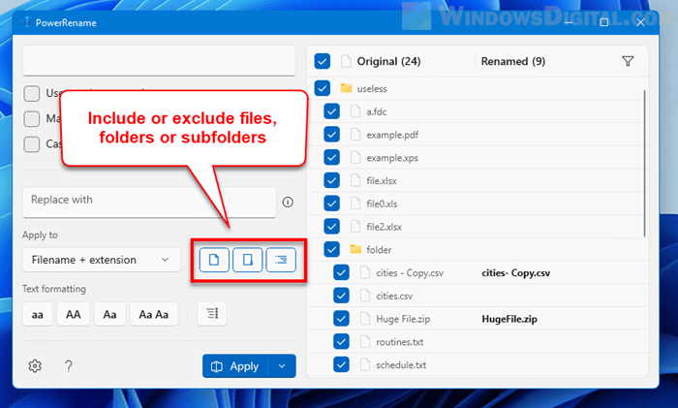
Task: Select the cities.csv file name
Action: pyautogui.click(x=394, y=296)
